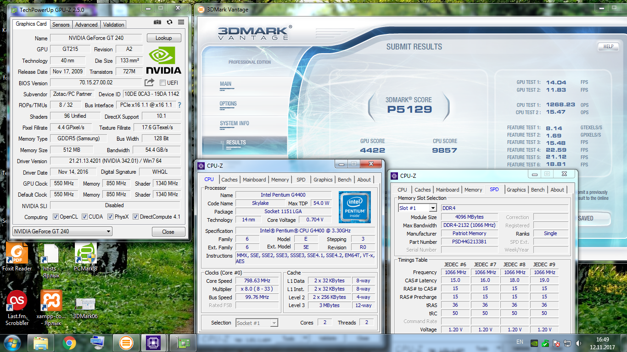
Task: Open the network connection tray icon
Action: [x=567, y=343]
